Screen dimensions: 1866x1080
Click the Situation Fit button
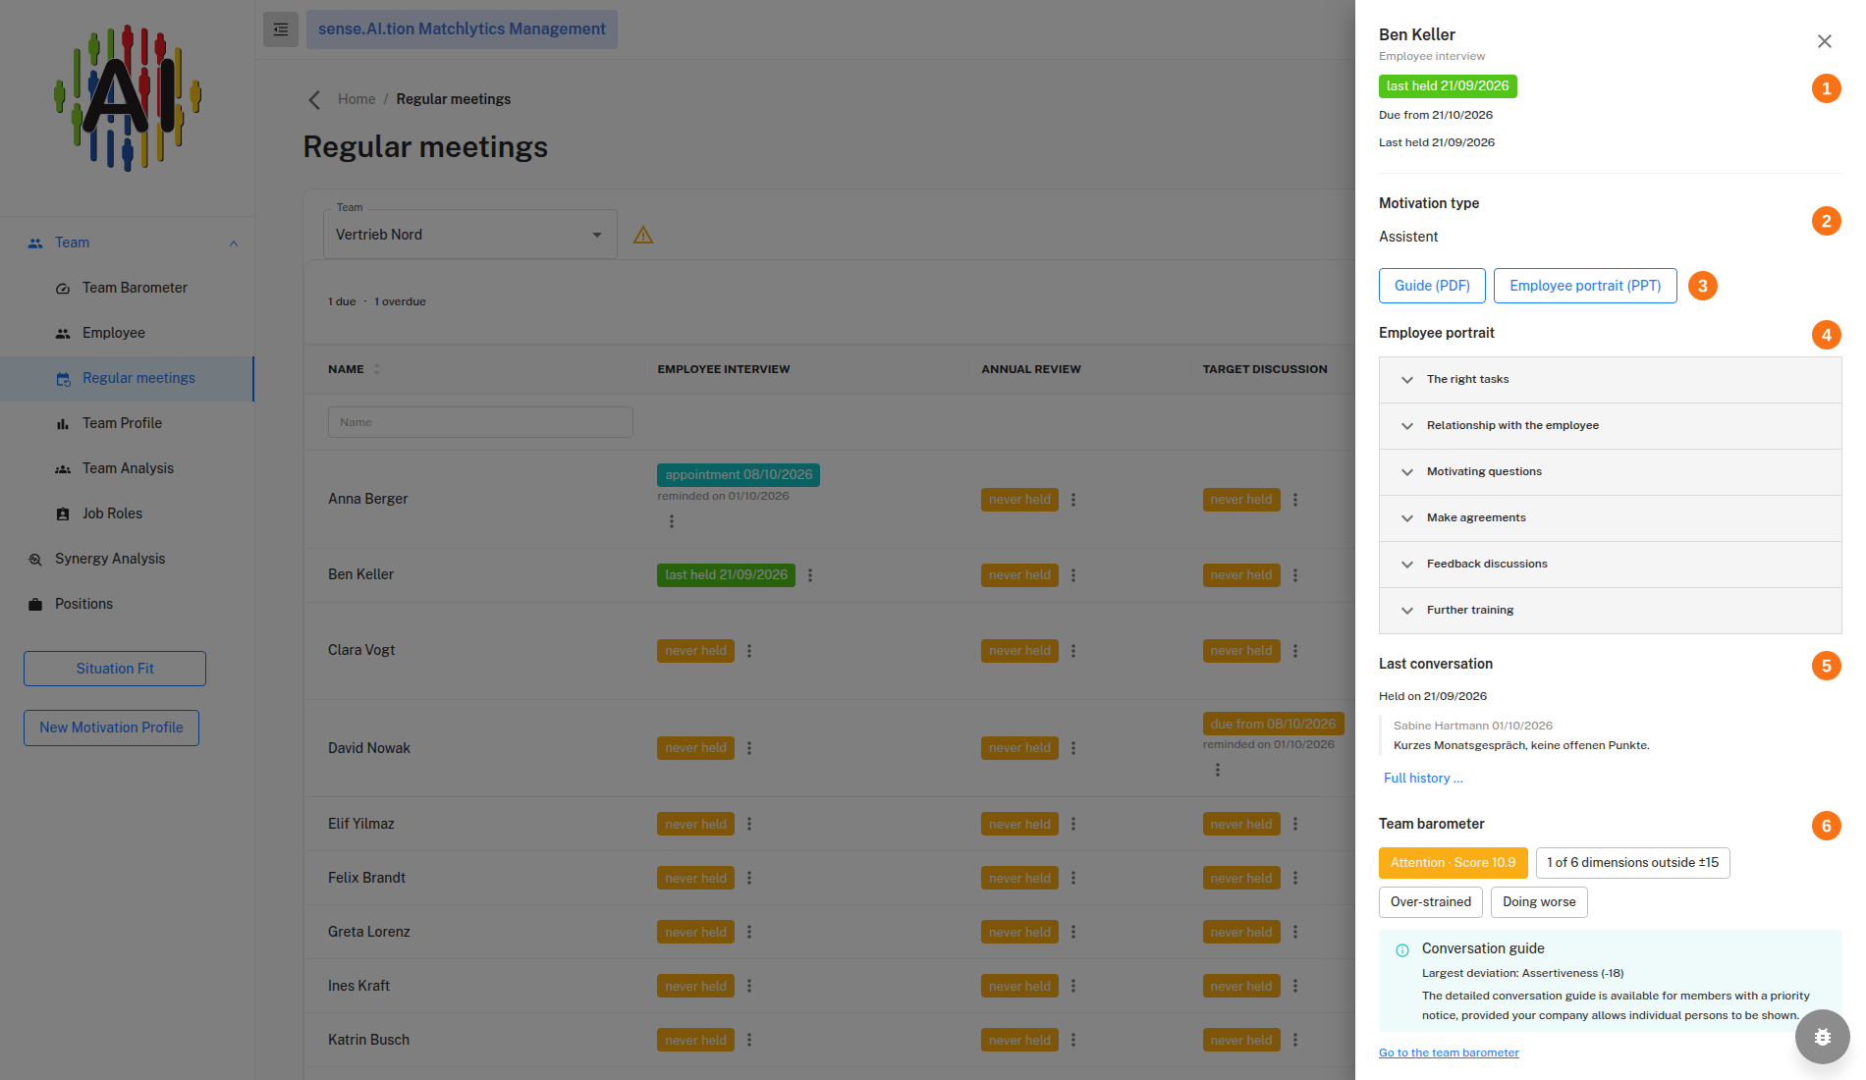point(115,669)
